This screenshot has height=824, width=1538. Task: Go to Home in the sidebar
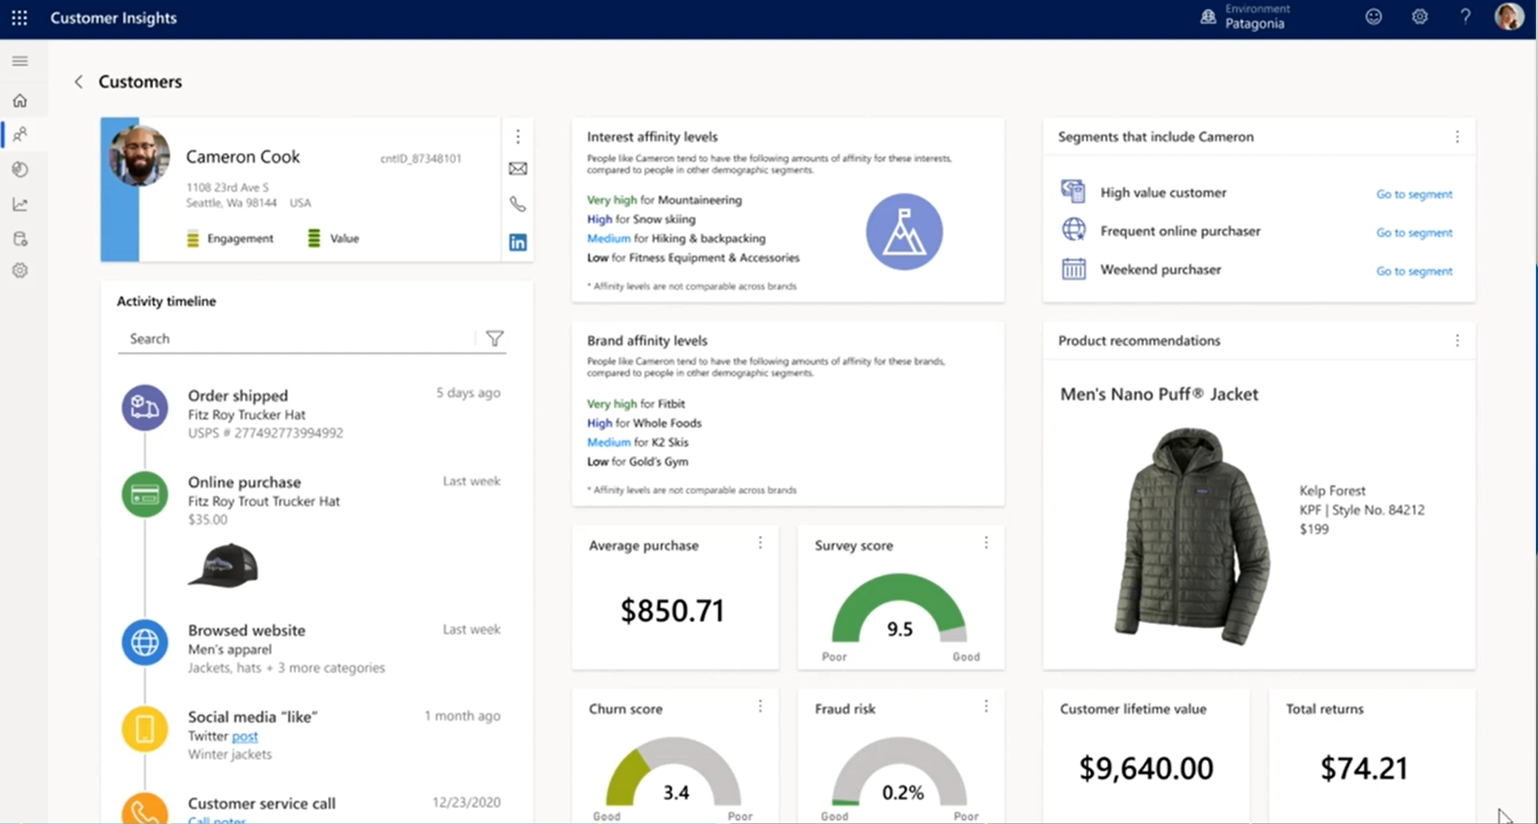pyautogui.click(x=19, y=101)
